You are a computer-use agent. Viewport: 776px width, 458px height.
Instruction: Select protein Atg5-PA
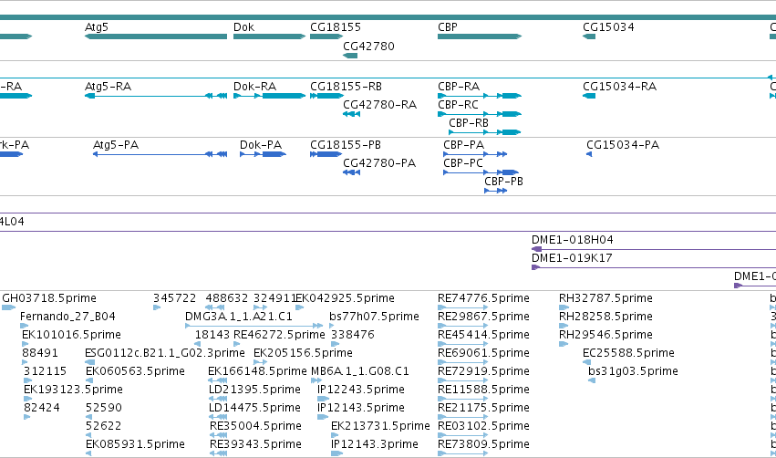[160, 154]
